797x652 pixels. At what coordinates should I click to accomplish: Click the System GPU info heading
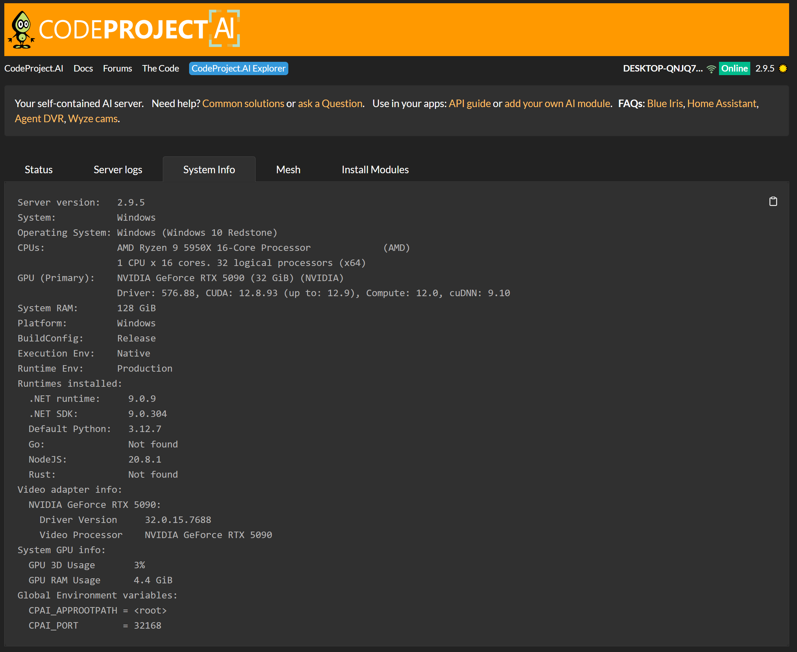61,550
